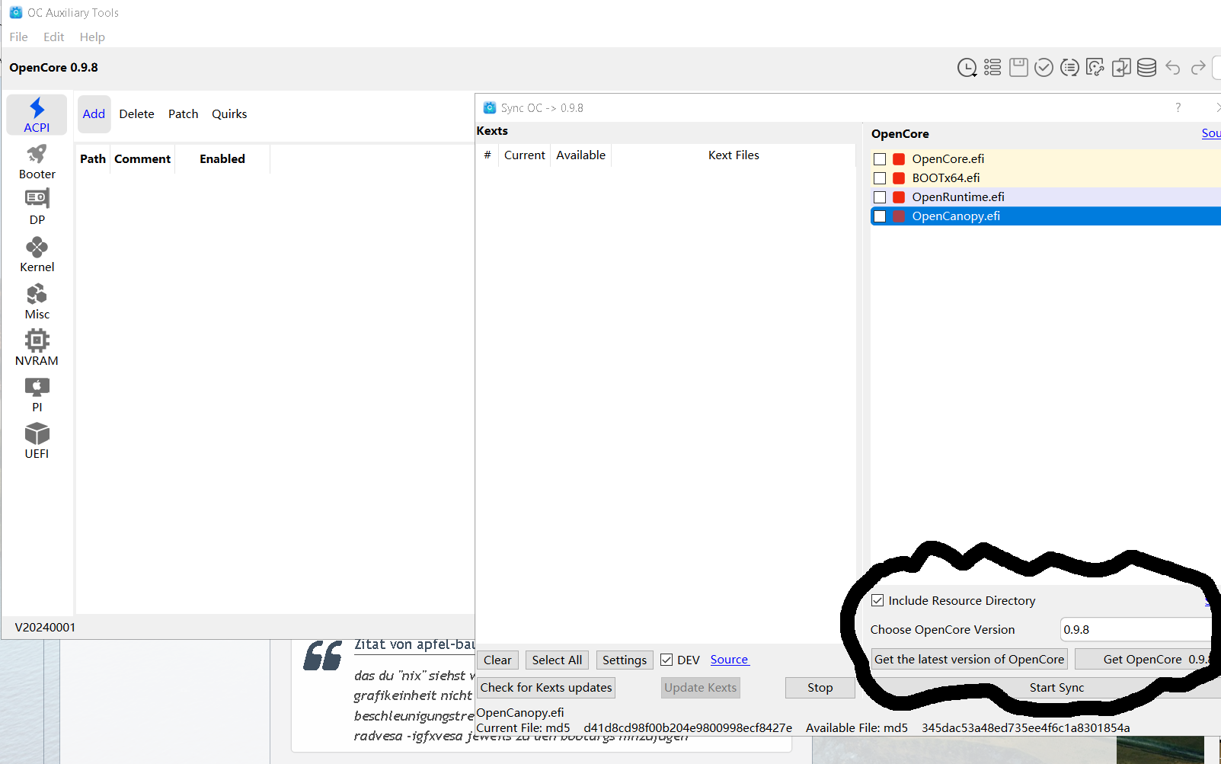Open the Misc section in sidebar

pyautogui.click(x=37, y=302)
